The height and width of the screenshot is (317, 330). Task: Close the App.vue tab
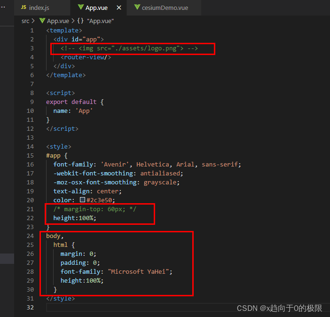[x=119, y=8]
